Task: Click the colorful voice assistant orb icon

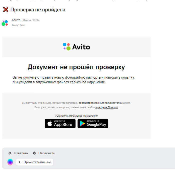Action: [10, 162]
